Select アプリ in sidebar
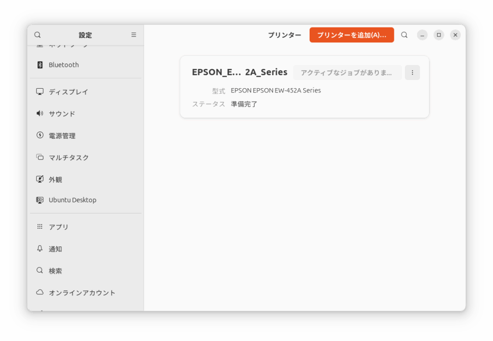The height and width of the screenshot is (341, 493). click(x=86, y=227)
